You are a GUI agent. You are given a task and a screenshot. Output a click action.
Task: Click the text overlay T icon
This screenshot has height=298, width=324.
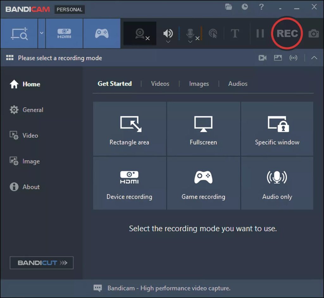[x=235, y=33]
